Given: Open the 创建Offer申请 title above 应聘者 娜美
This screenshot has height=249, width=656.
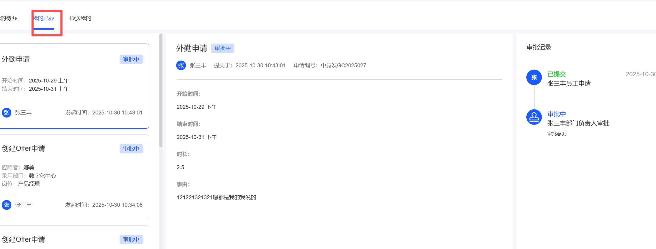Looking at the screenshot, I should pyautogui.click(x=24, y=148).
